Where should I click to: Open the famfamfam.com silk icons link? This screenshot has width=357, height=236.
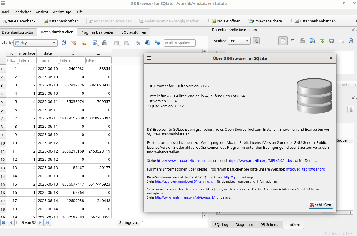tap(185, 197)
